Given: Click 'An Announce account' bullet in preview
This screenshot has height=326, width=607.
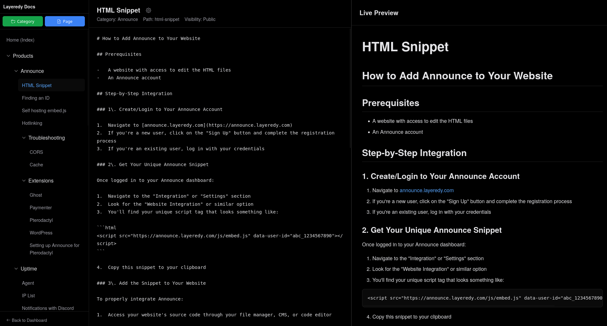Looking at the screenshot, I should [x=398, y=132].
